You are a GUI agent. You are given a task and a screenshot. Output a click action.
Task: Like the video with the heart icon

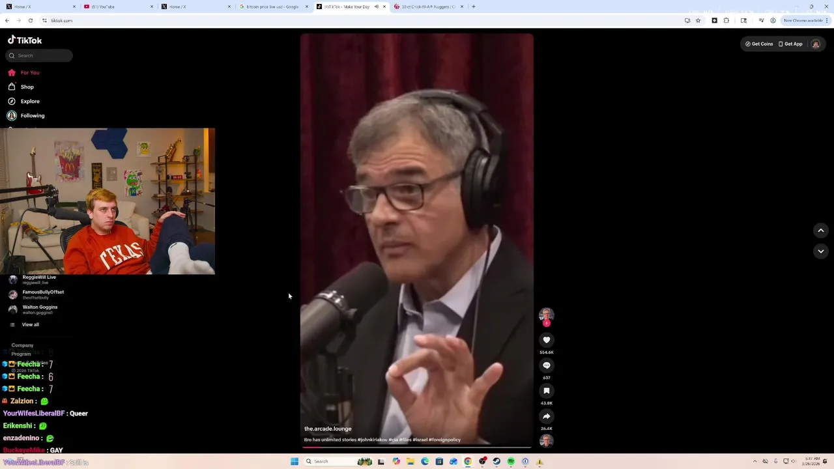click(x=547, y=340)
